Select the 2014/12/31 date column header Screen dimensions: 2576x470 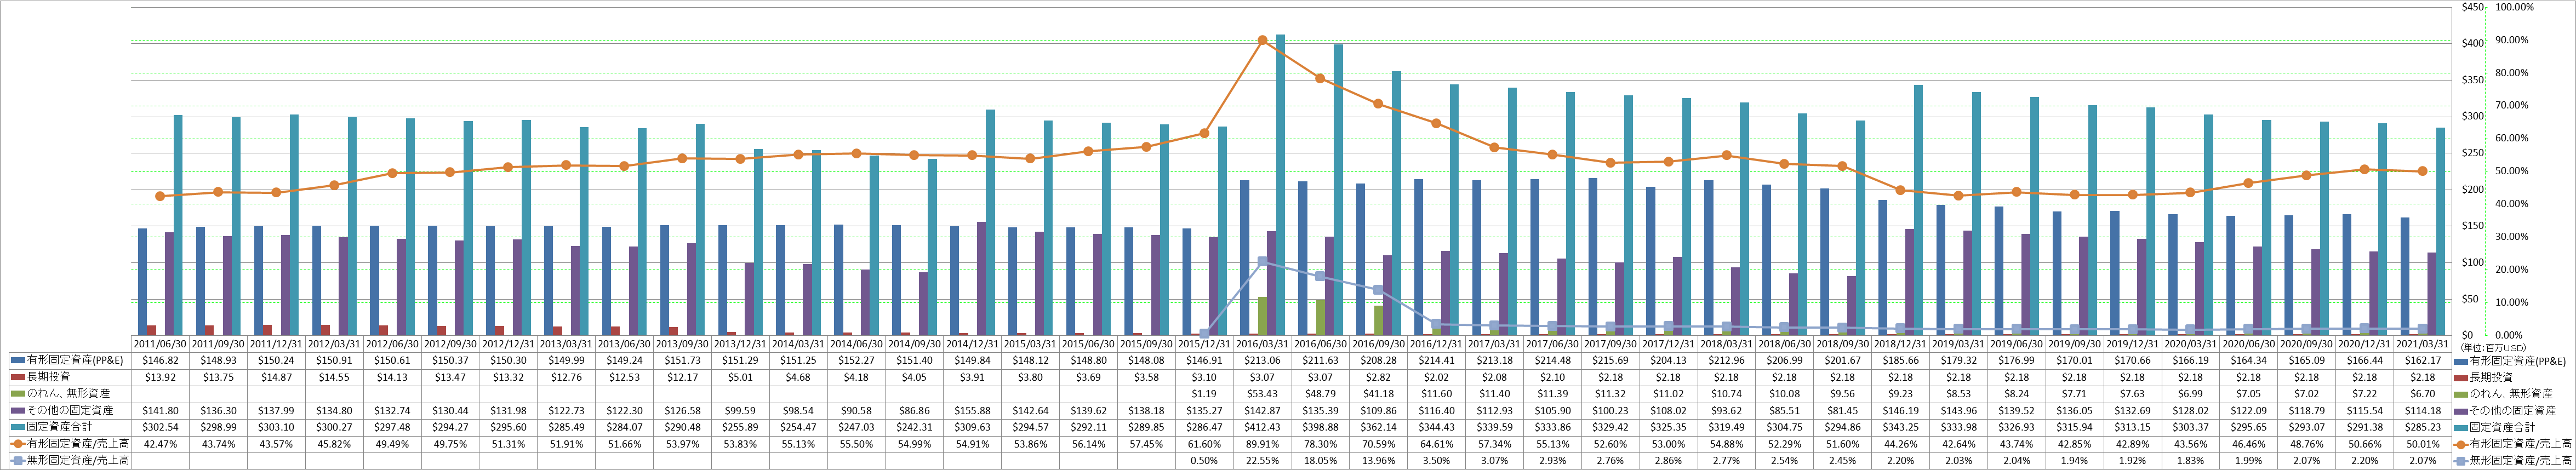972,345
